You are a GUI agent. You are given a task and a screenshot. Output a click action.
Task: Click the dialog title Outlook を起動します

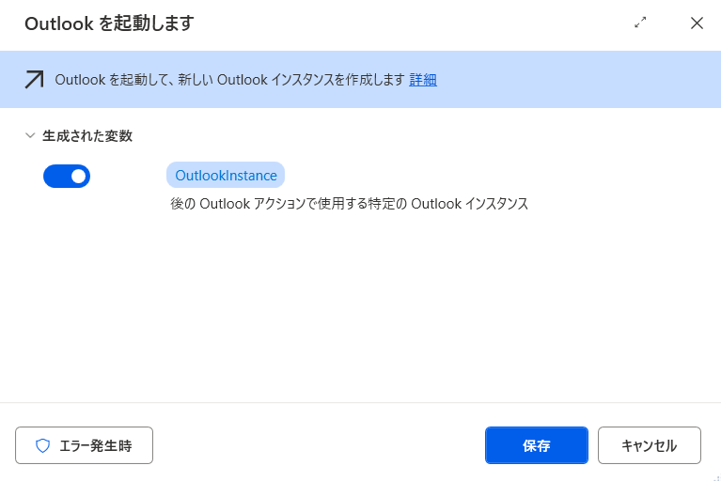109,23
